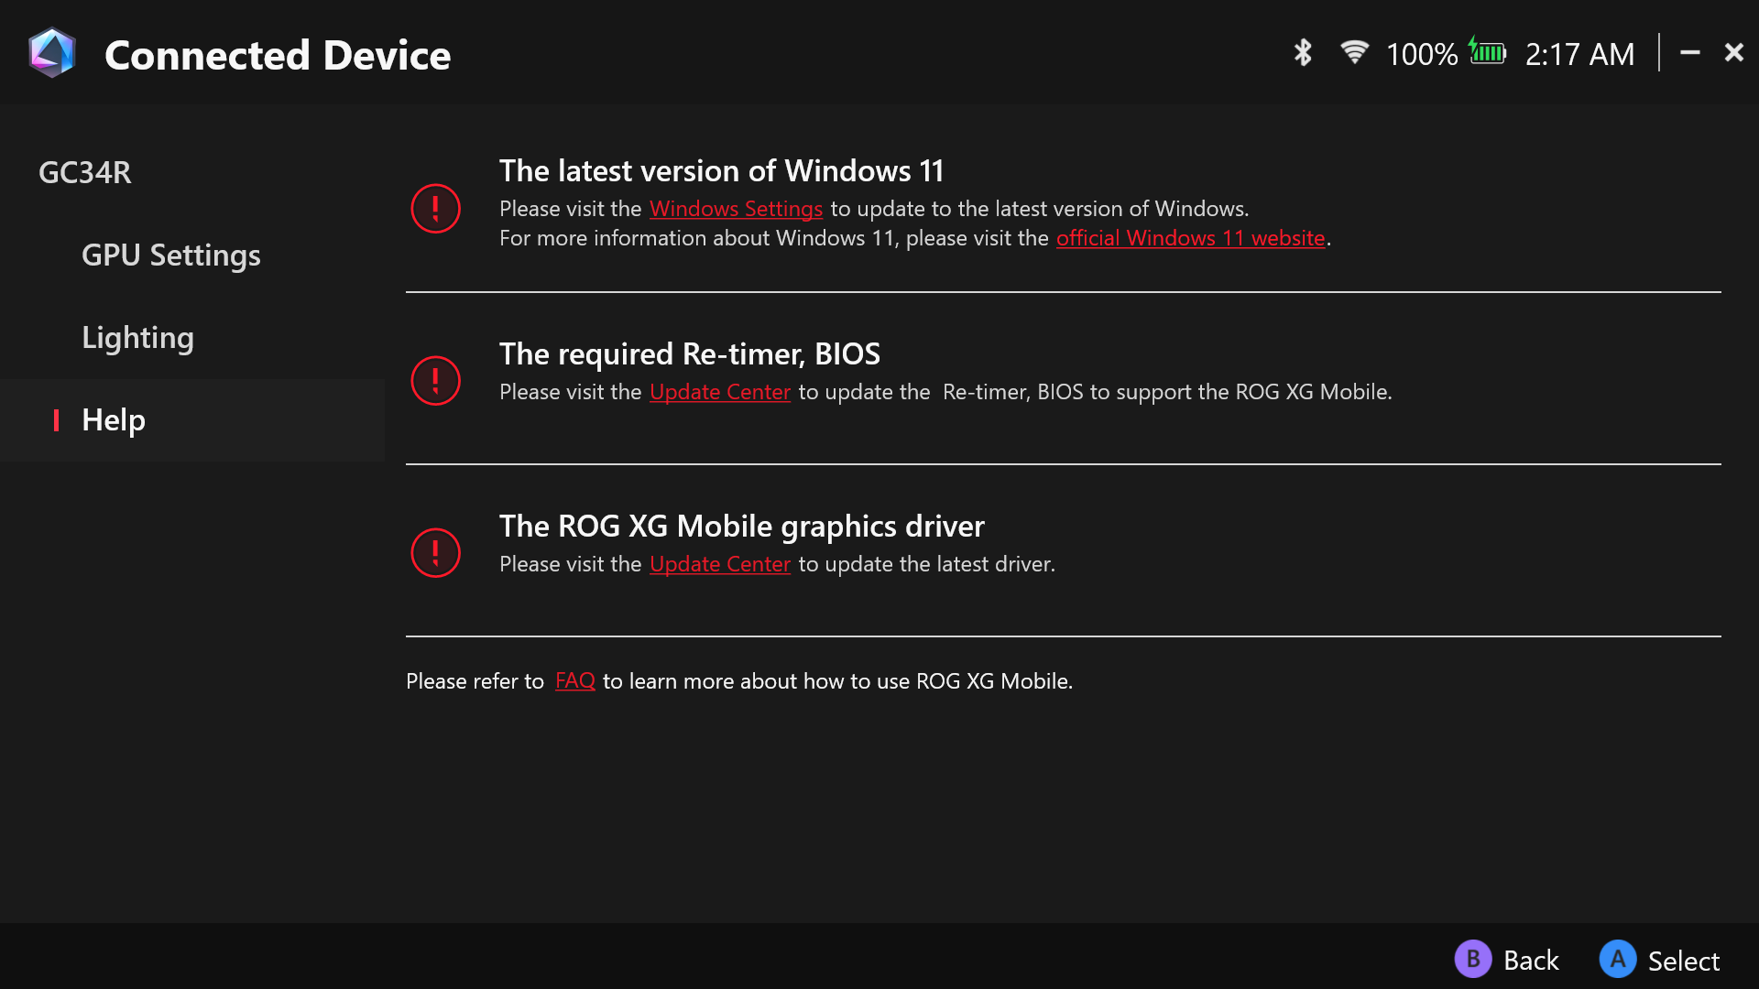Viewport: 1759px width, 989px height.
Task: Click warning icon beside graphics driver item
Action: click(435, 552)
